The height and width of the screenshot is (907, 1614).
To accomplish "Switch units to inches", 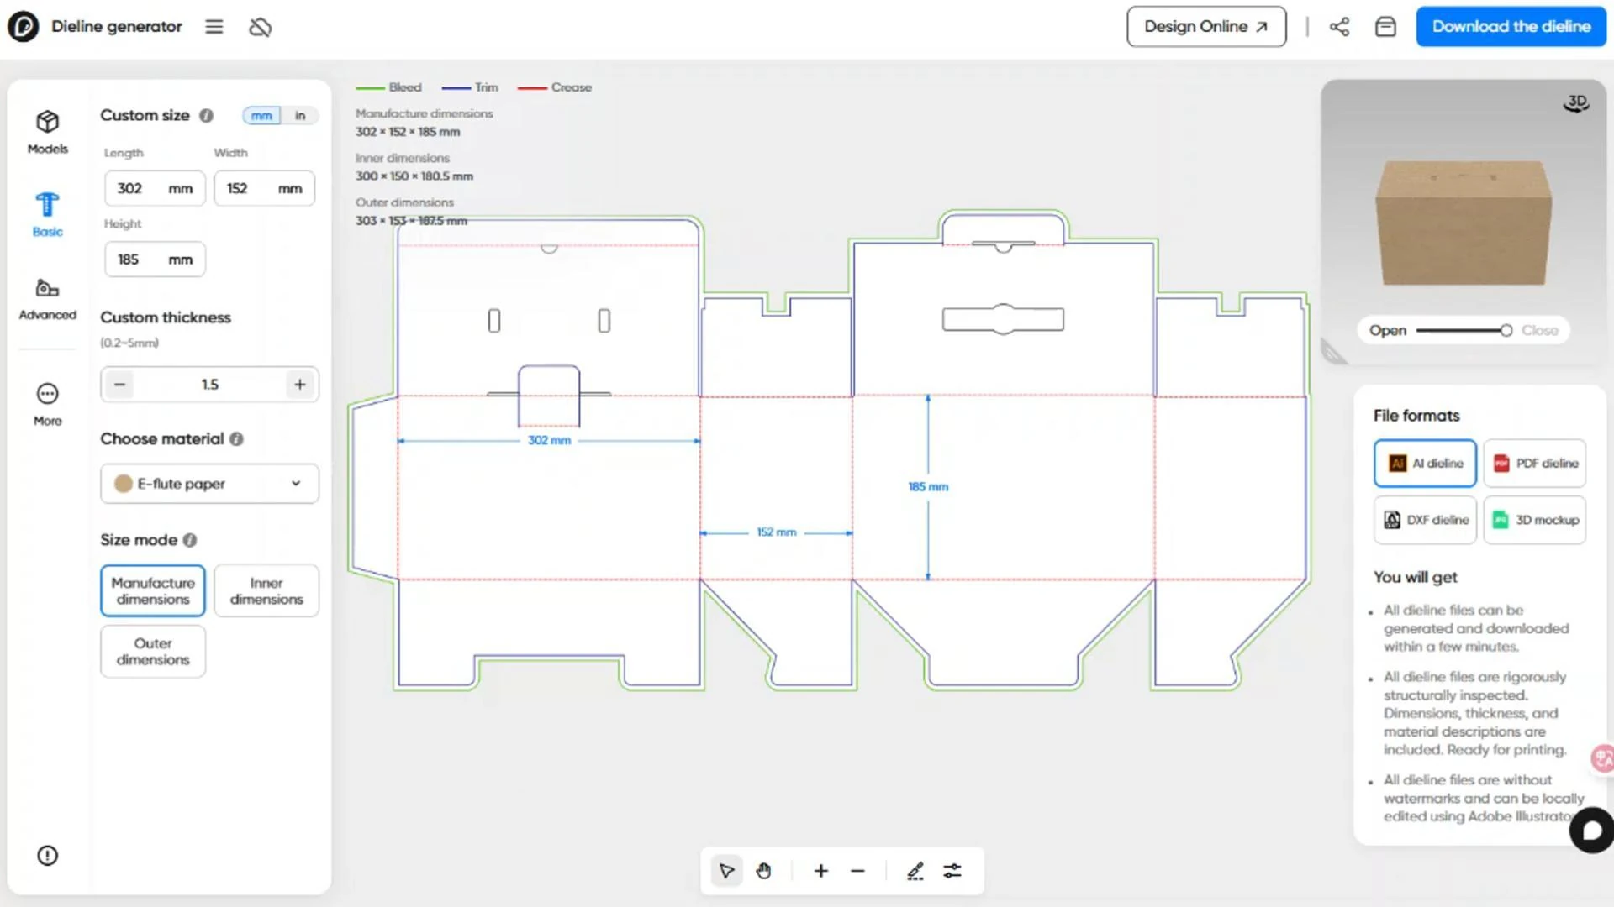I will [300, 115].
